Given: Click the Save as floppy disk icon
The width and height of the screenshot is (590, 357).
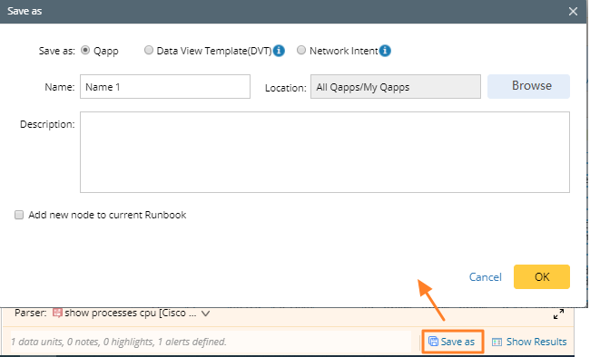Looking at the screenshot, I should pyautogui.click(x=434, y=342).
